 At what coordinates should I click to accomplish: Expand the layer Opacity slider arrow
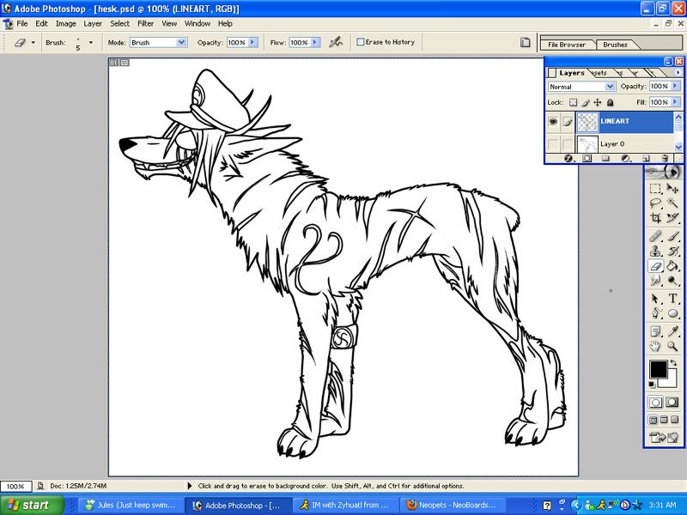tap(676, 87)
